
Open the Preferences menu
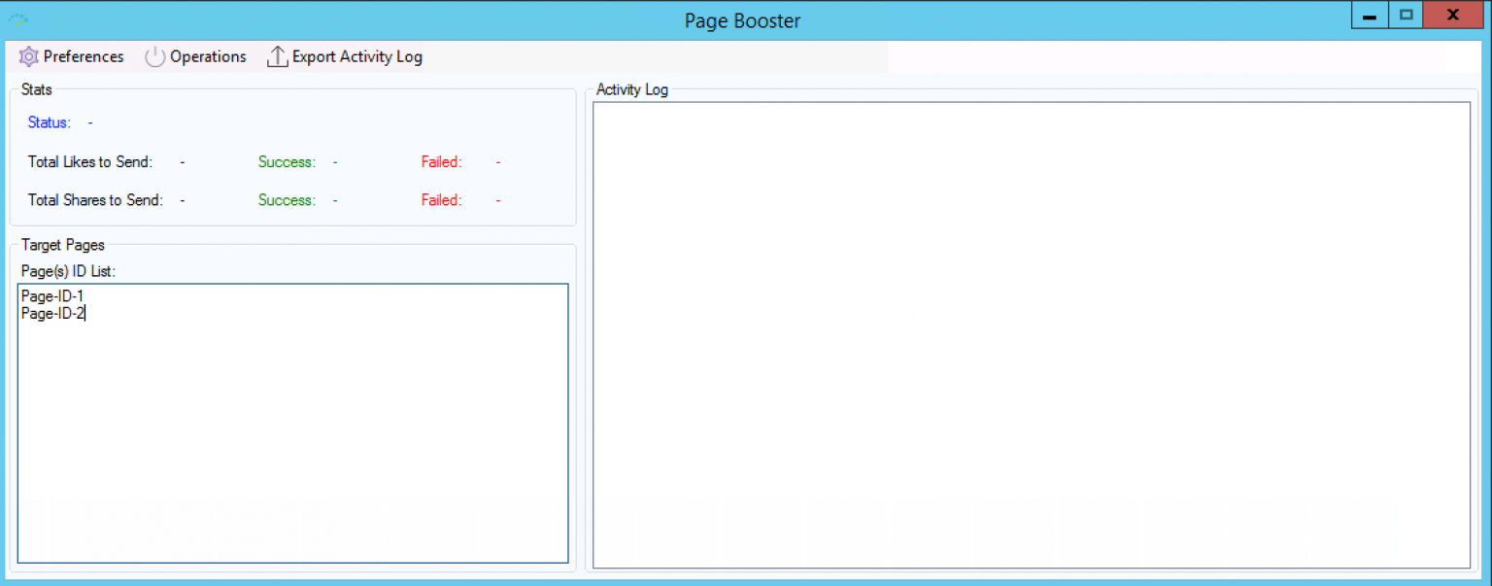(72, 56)
